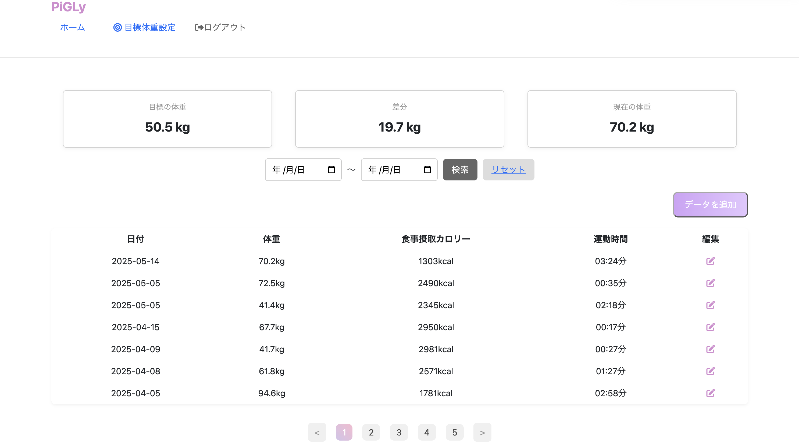This screenshot has width=799, height=443.
Task: Go to previous page arrow
Action: point(317,432)
